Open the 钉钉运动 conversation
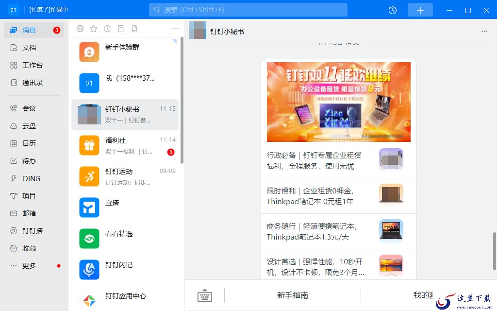The height and width of the screenshot is (311, 497). (125, 176)
